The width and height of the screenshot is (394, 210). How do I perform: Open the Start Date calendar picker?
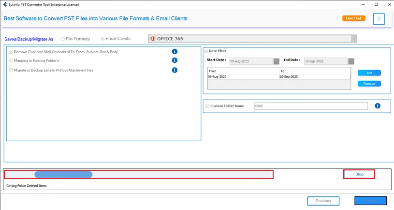(277, 61)
